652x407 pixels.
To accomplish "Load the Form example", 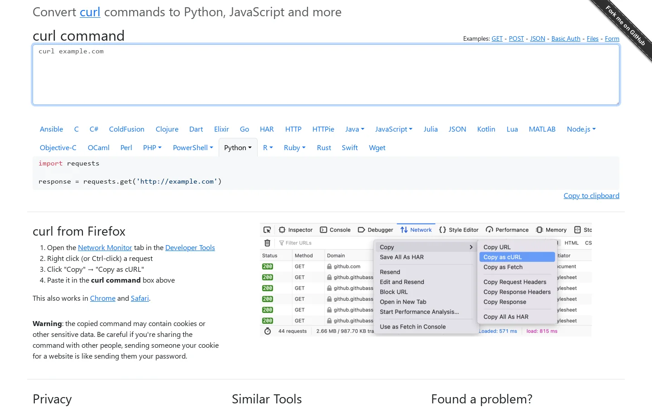I will (x=612, y=39).
